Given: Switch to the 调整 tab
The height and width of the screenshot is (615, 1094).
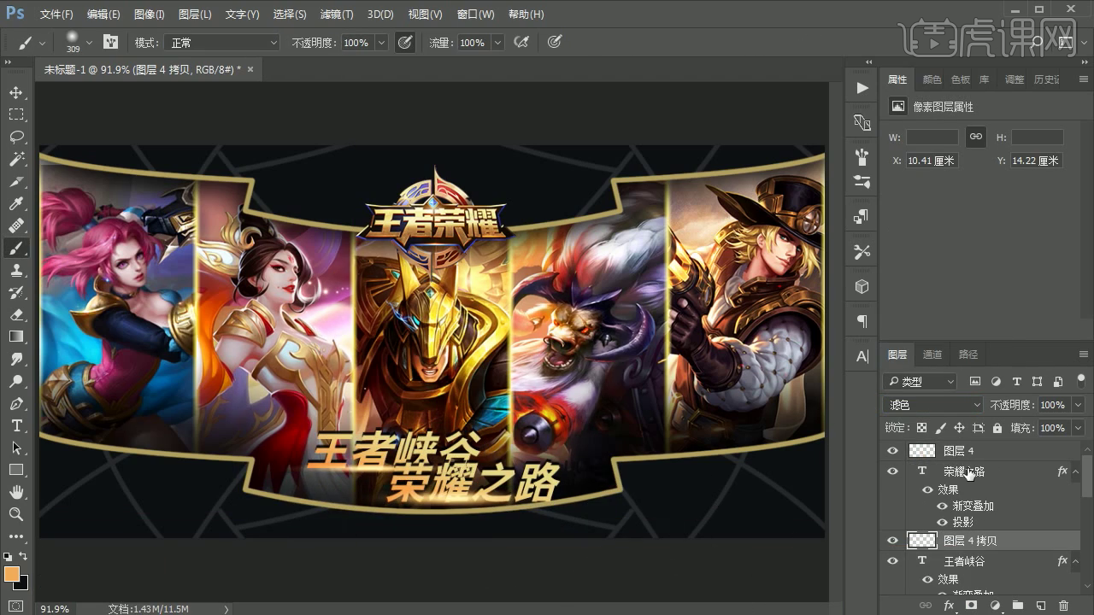Looking at the screenshot, I should click(x=1015, y=79).
